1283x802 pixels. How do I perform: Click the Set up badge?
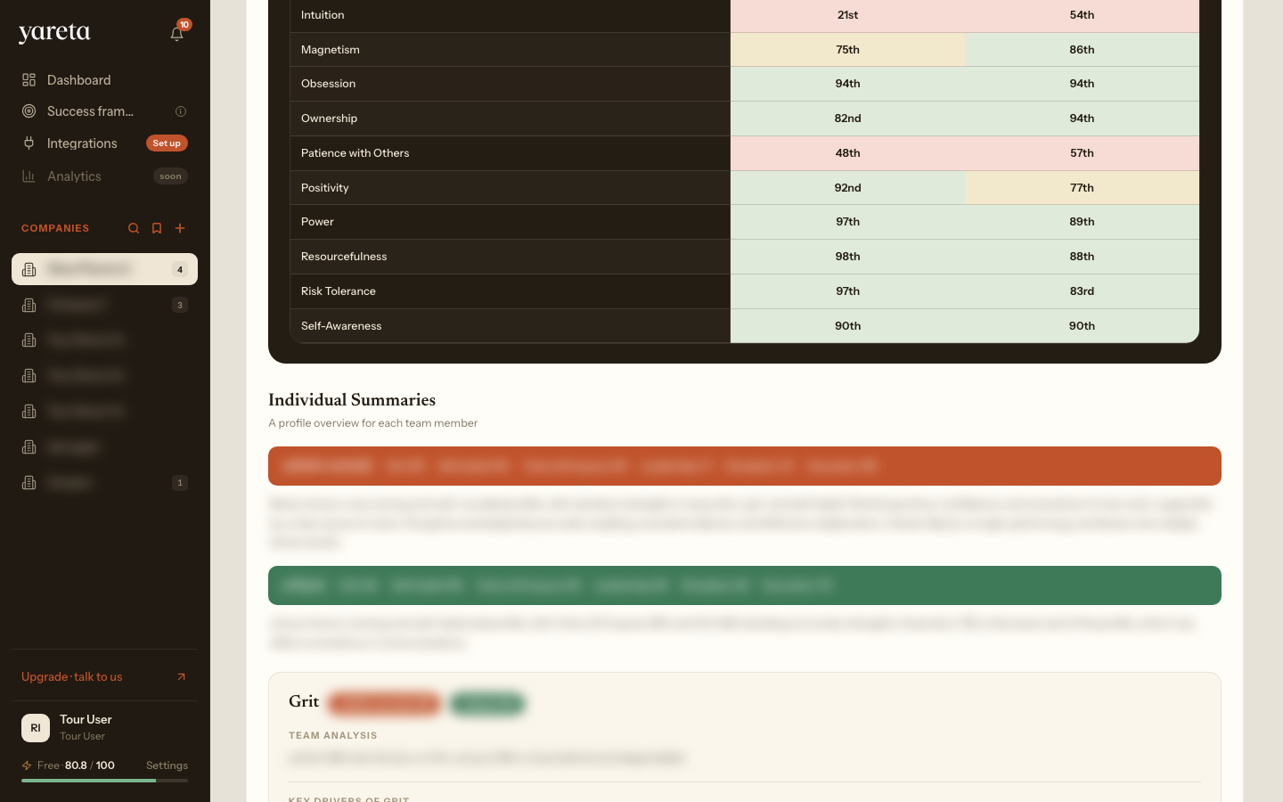click(167, 143)
